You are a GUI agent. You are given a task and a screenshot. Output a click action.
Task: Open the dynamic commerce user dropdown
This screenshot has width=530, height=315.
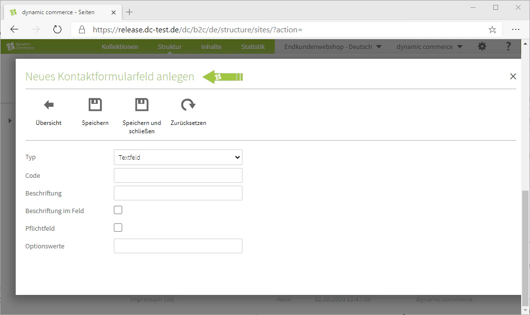point(429,47)
